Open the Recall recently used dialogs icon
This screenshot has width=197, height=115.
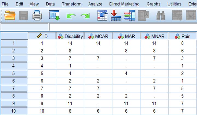coord(54,15)
